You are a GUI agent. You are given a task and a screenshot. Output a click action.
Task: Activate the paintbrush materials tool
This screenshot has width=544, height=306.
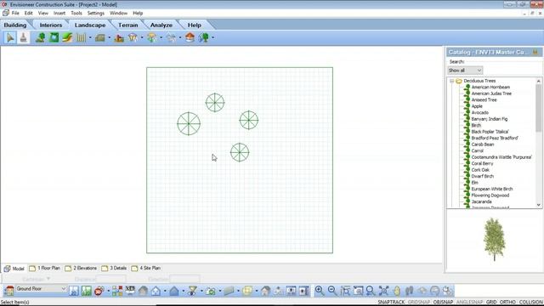(23, 37)
